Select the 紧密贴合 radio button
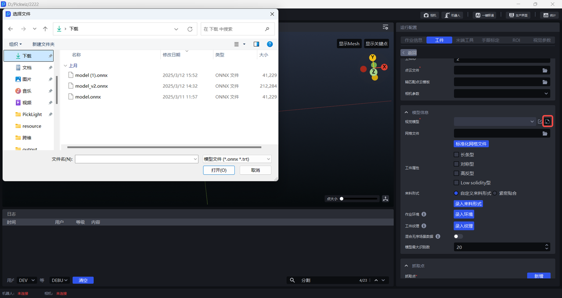Viewport: 562px width, 298px height. tap(495, 193)
